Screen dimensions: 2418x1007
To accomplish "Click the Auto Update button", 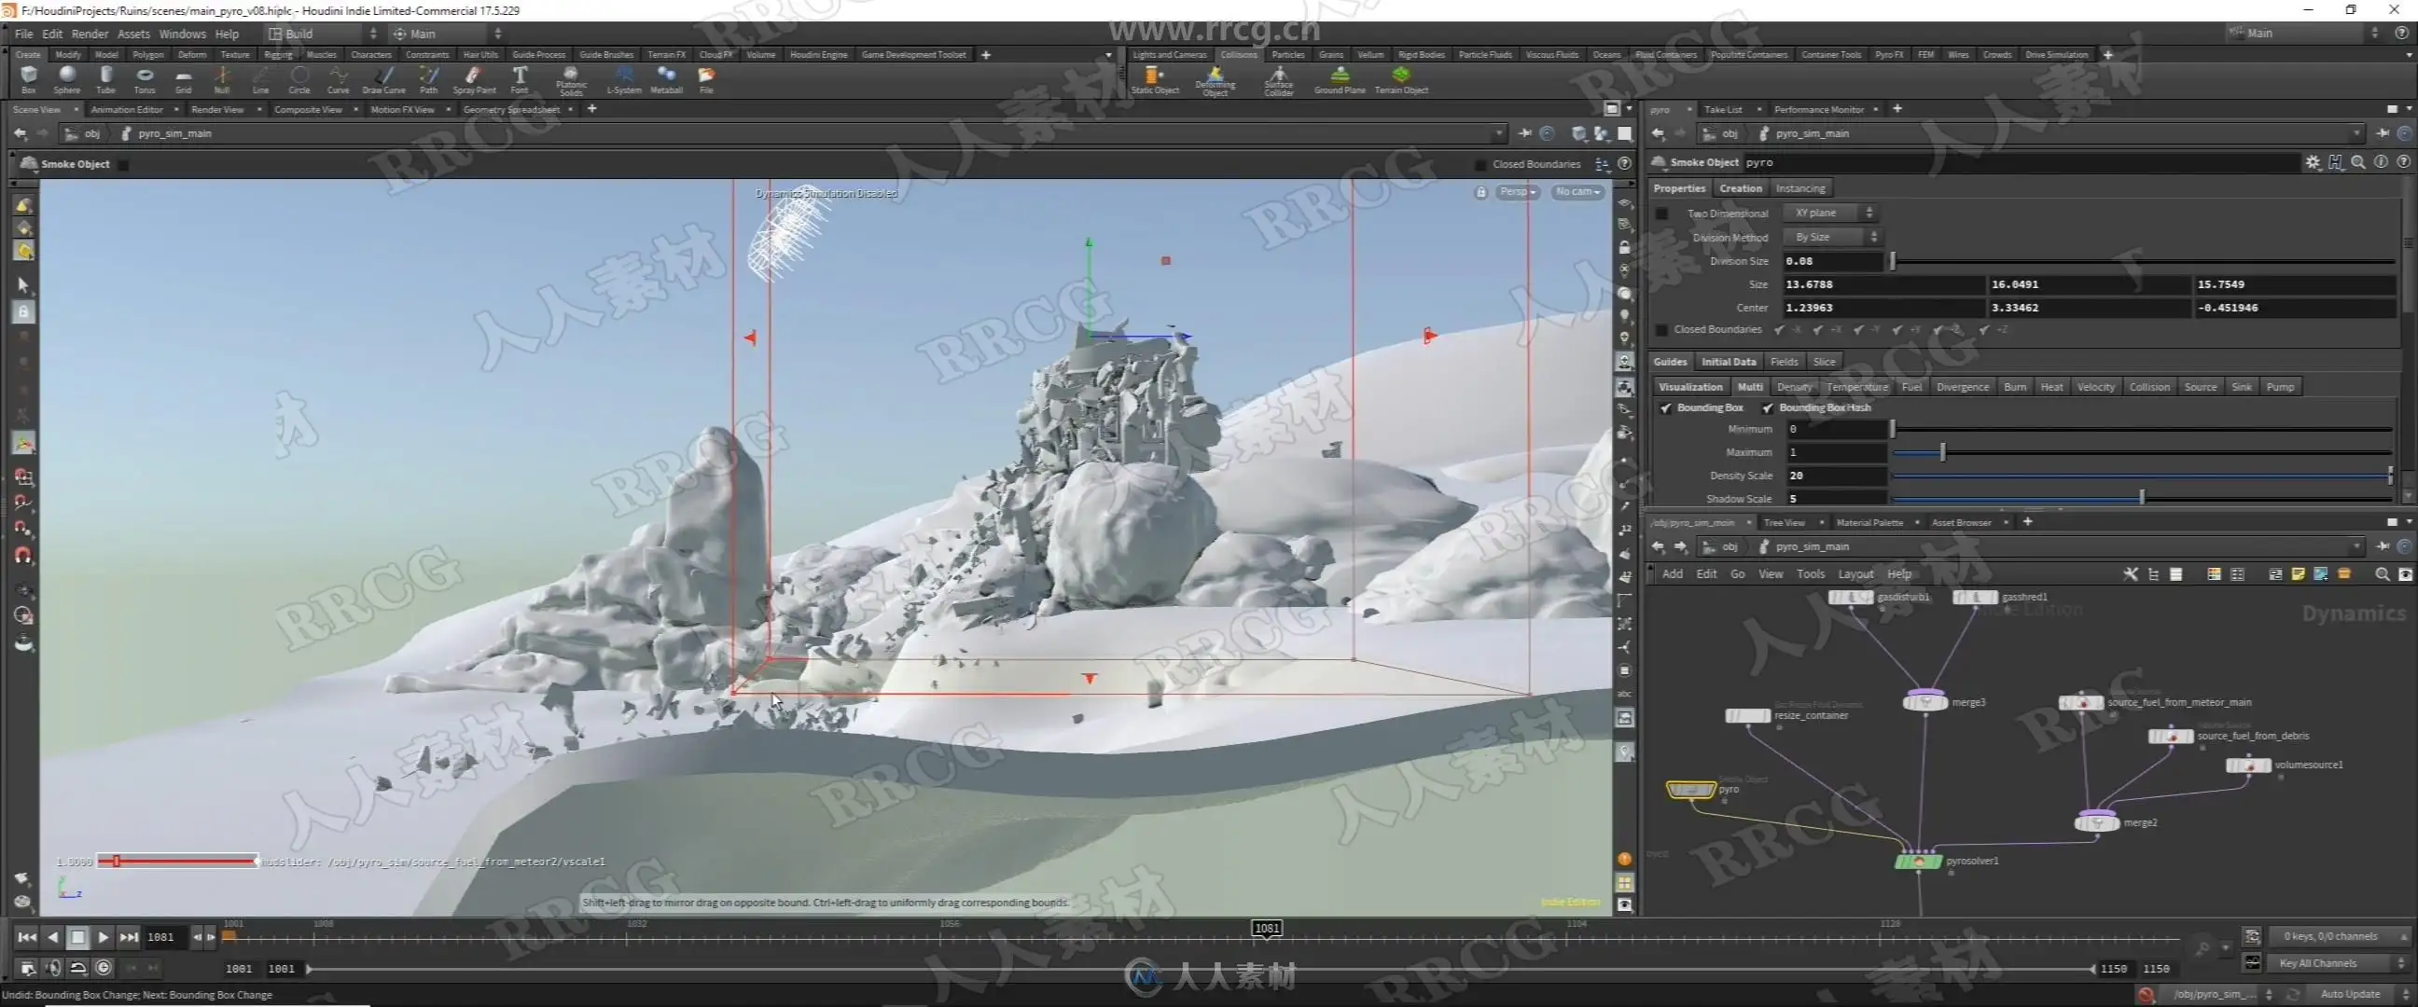I will pos(2351,994).
